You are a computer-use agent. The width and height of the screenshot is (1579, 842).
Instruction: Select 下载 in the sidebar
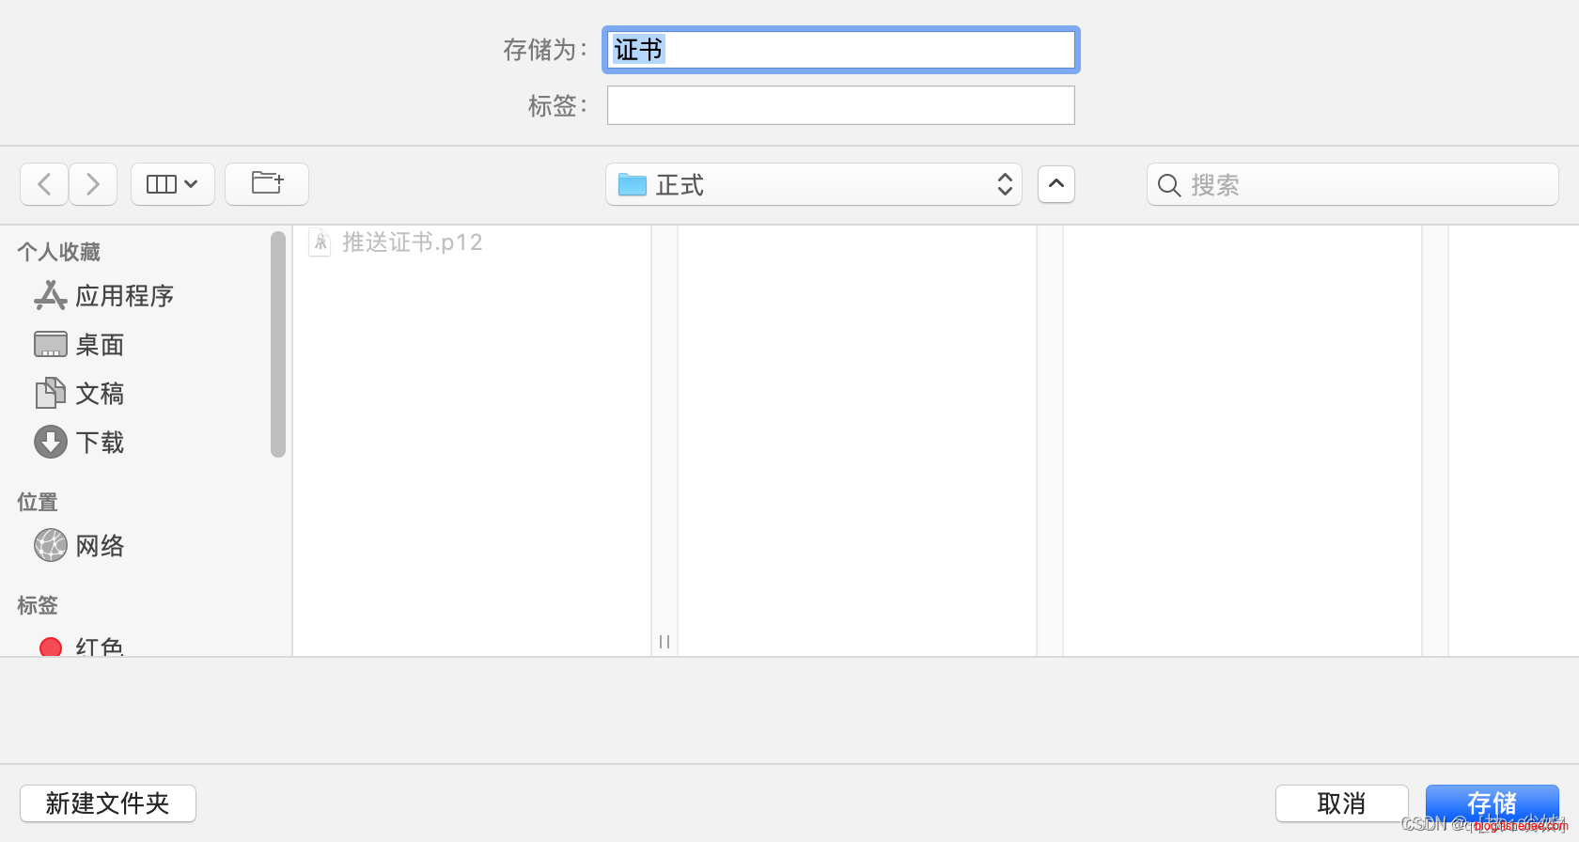pyautogui.click(x=100, y=443)
